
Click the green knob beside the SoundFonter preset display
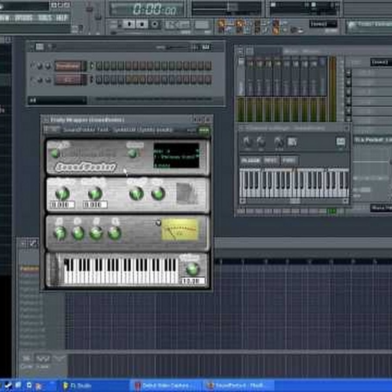[132, 153]
